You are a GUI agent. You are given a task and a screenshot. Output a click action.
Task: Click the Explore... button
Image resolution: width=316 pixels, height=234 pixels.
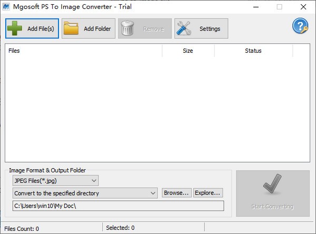click(x=208, y=193)
